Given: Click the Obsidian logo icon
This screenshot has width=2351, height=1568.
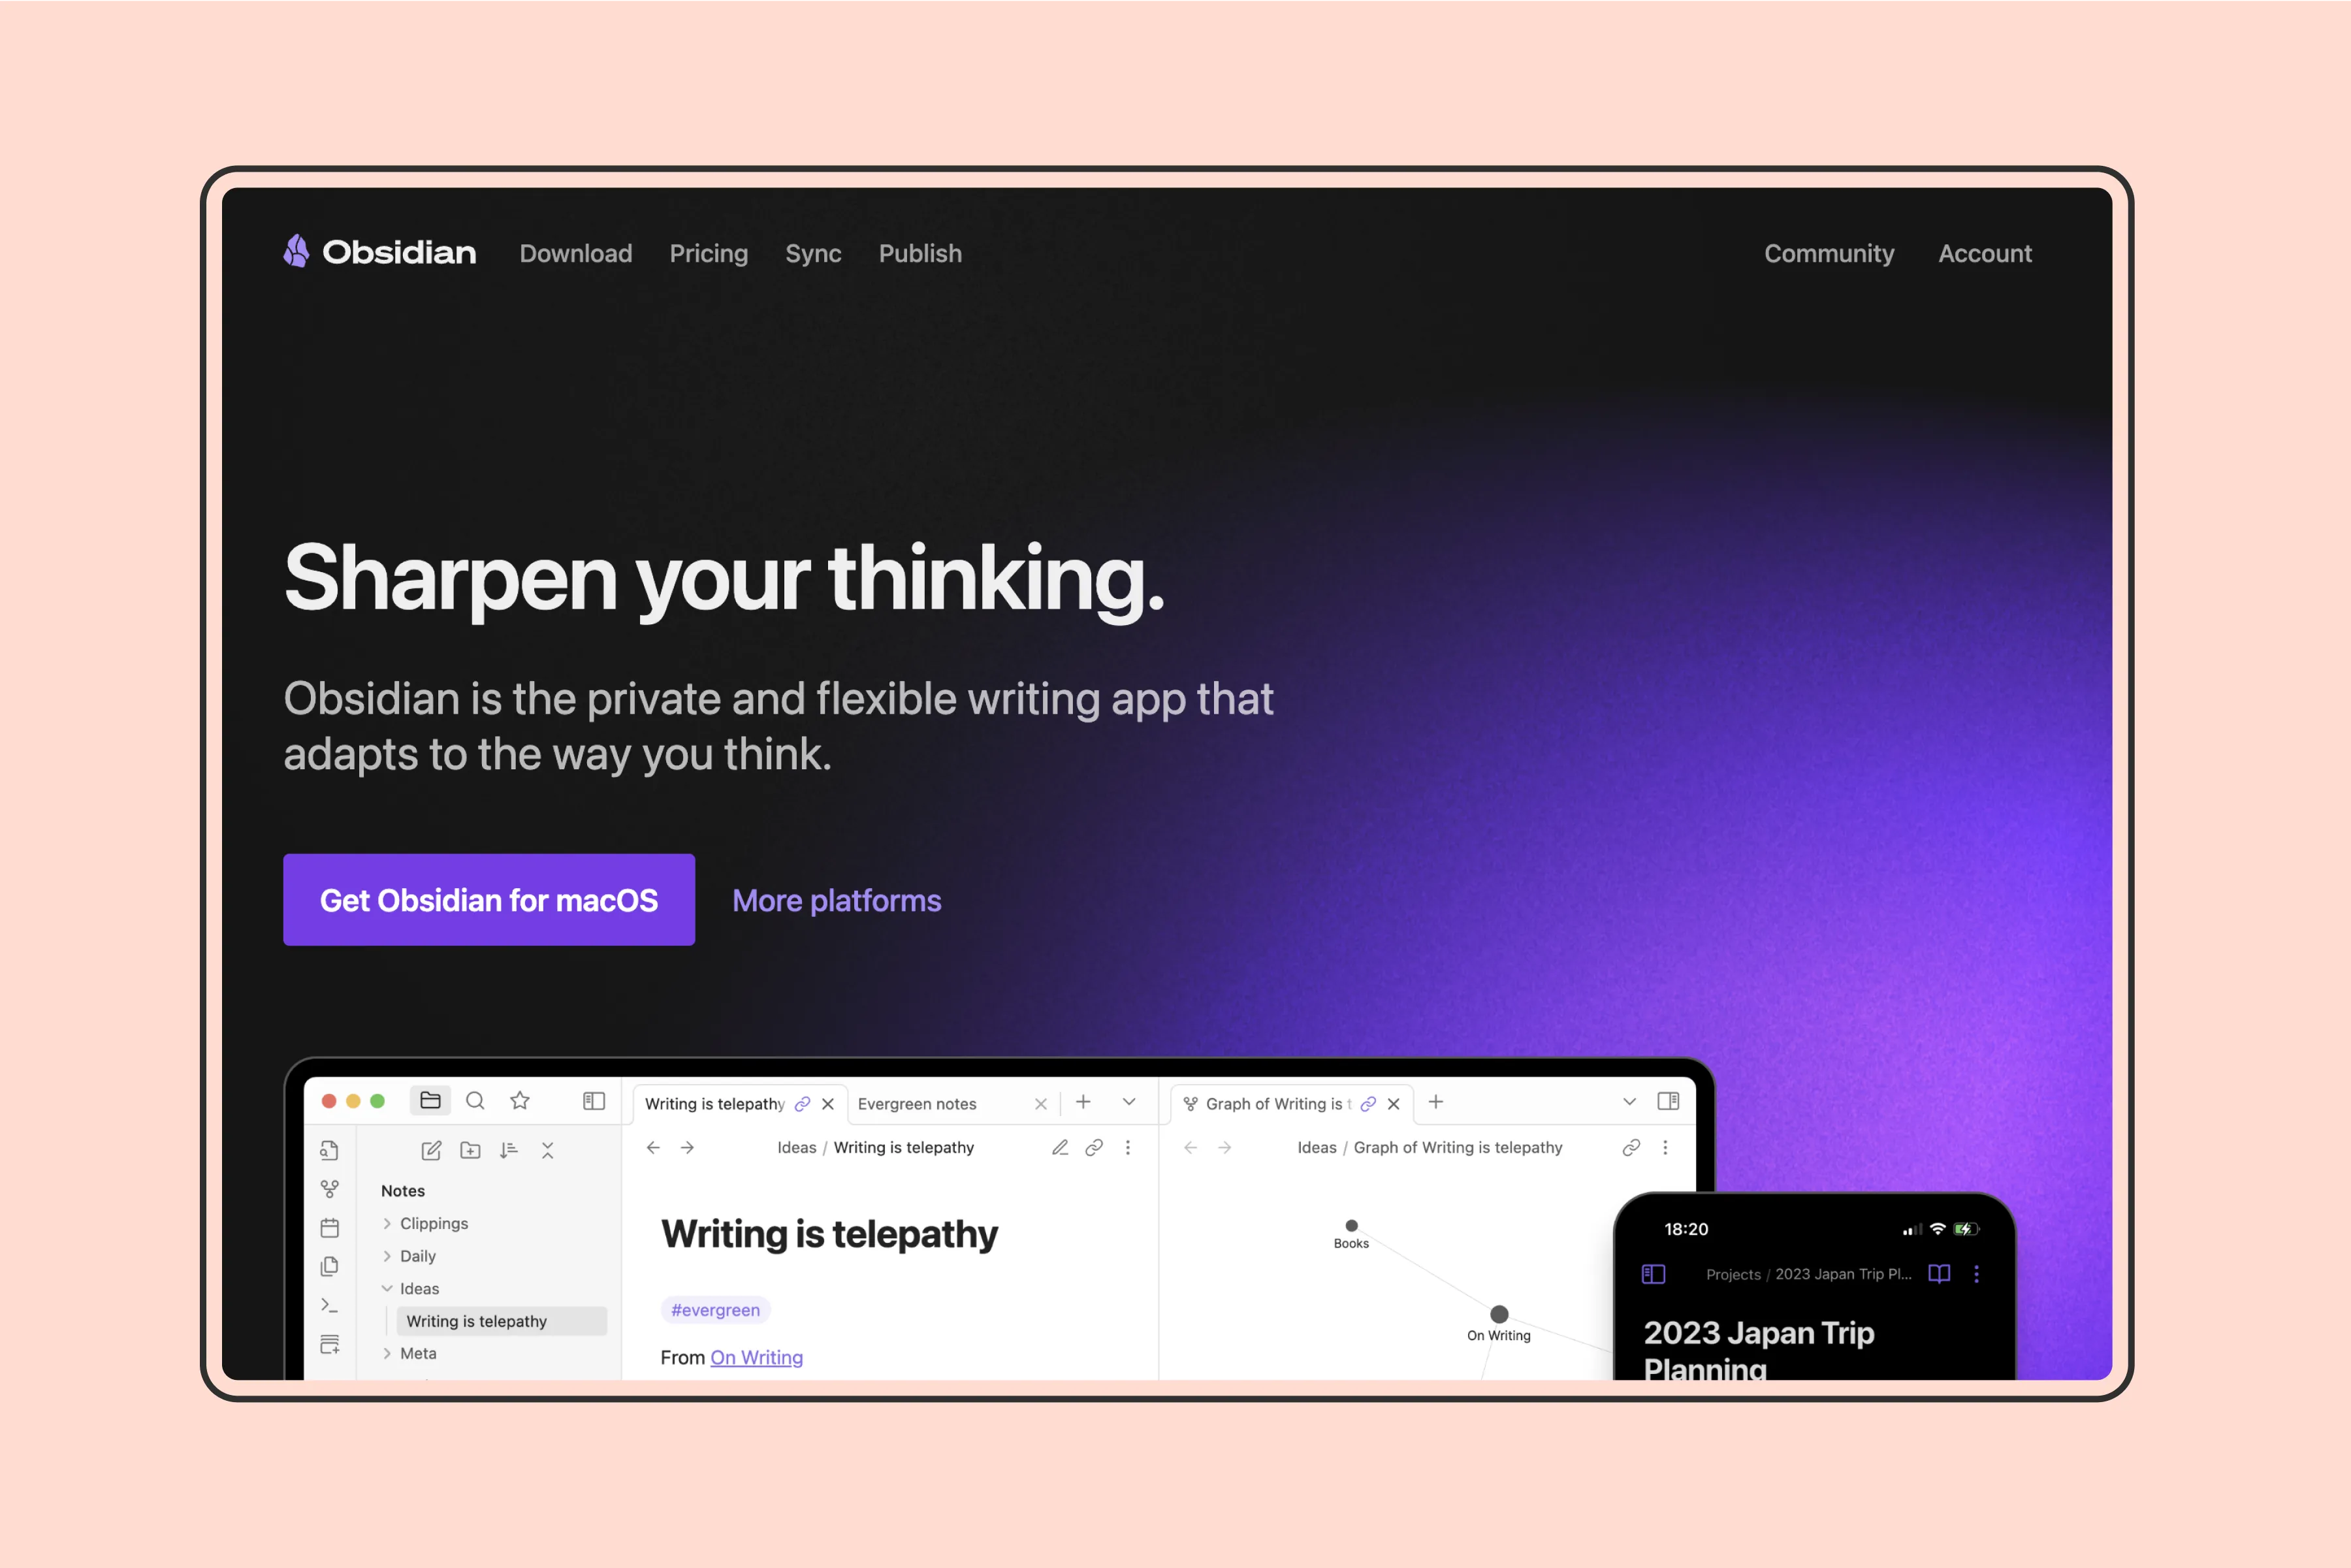Looking at the screenshot, I should point(296,252).
